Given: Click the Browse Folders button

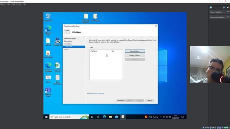Looking at the screenshot, I should (135, 55).
